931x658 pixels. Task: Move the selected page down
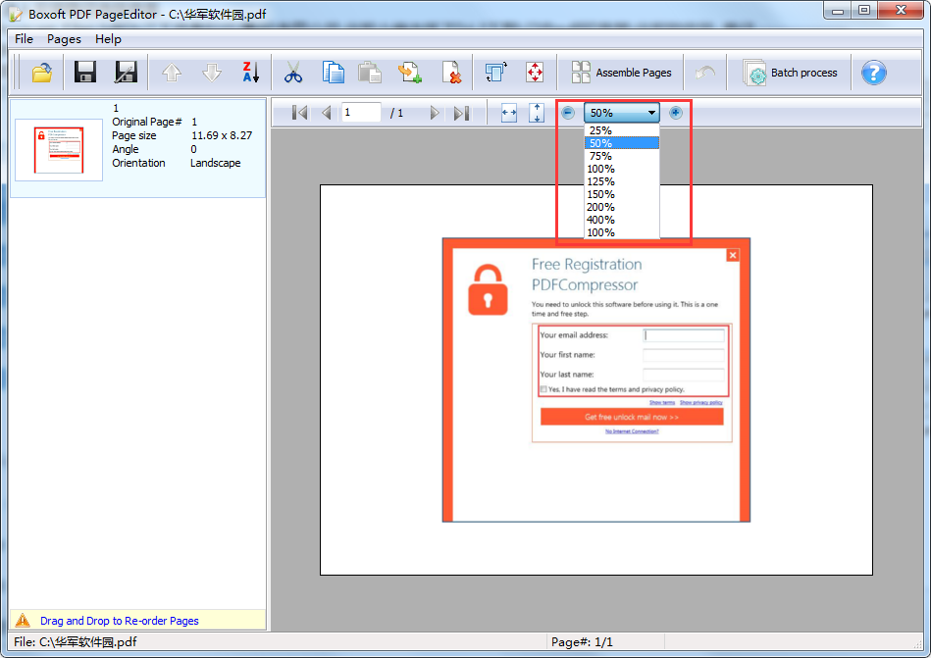[x=210, y=72]
